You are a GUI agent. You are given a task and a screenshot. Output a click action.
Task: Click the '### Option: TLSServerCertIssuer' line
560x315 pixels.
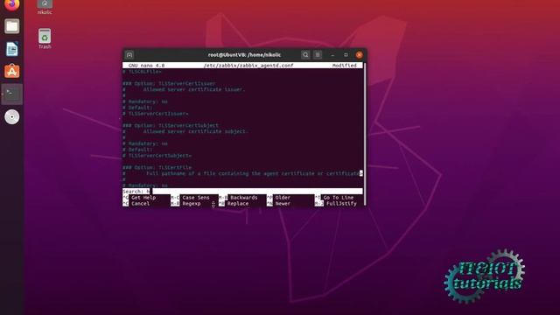click(169, 84)
